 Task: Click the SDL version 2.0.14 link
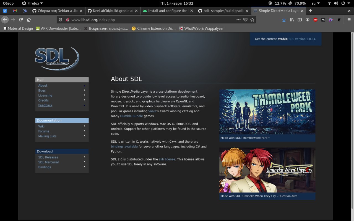tap(302, 39)
